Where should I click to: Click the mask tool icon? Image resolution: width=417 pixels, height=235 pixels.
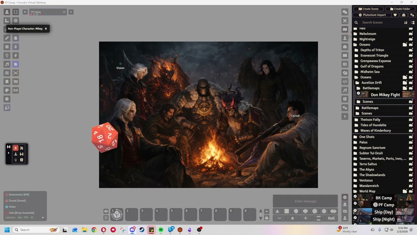pos(16,90)
